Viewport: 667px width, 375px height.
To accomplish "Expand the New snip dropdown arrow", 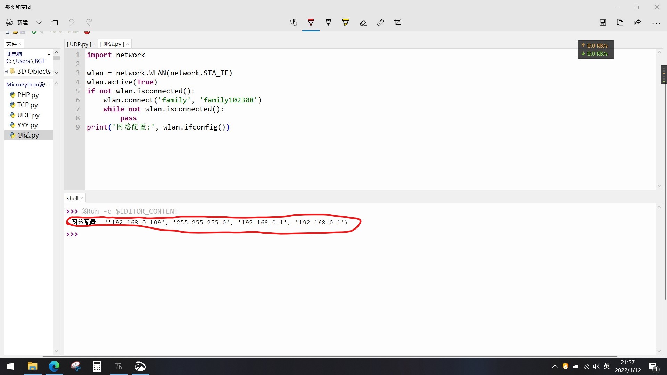I will pyautogui.click(x=39, y=23).
